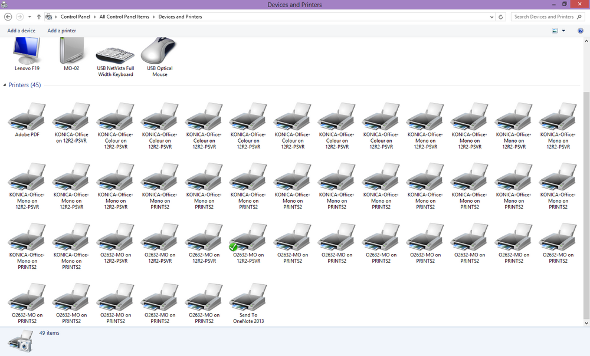Go to Control Panel breadcrumb

[76, 17]
